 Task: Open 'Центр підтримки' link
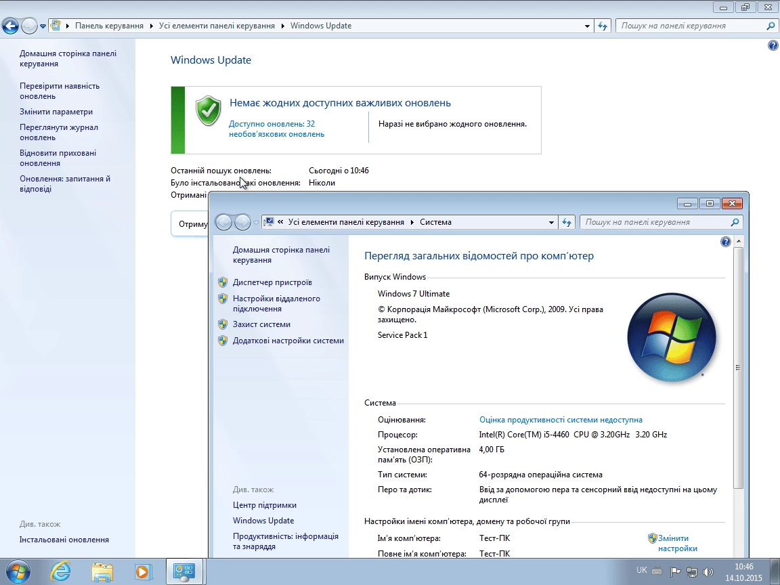pos(265,505)
